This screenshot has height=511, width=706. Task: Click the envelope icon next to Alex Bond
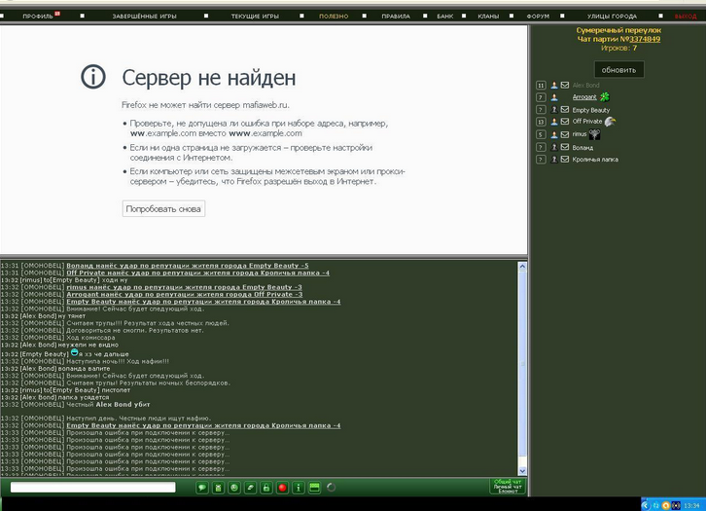pyautogui.click(x=565, y=86)
